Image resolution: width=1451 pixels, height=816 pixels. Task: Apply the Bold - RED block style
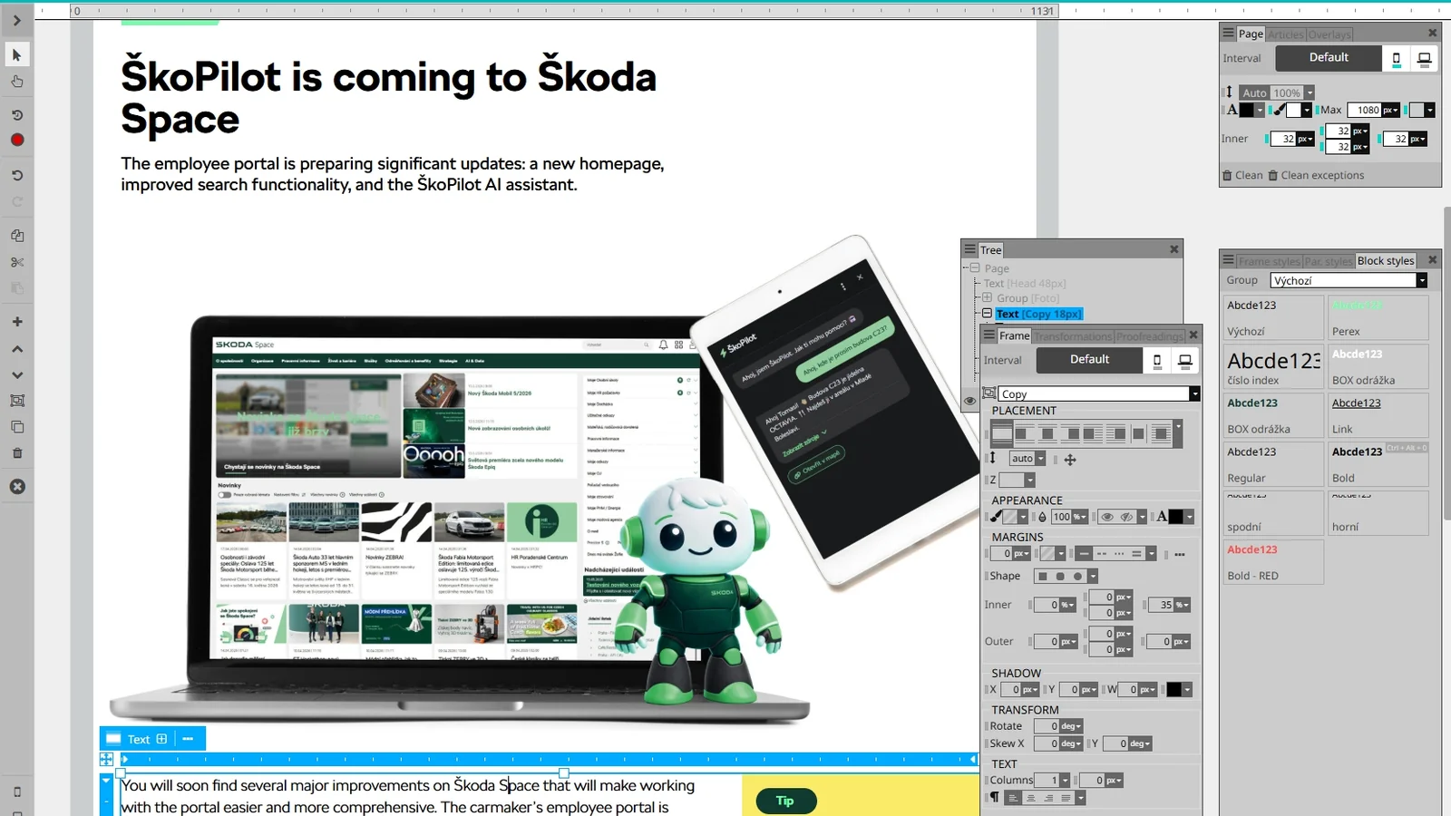point(1273,562)
